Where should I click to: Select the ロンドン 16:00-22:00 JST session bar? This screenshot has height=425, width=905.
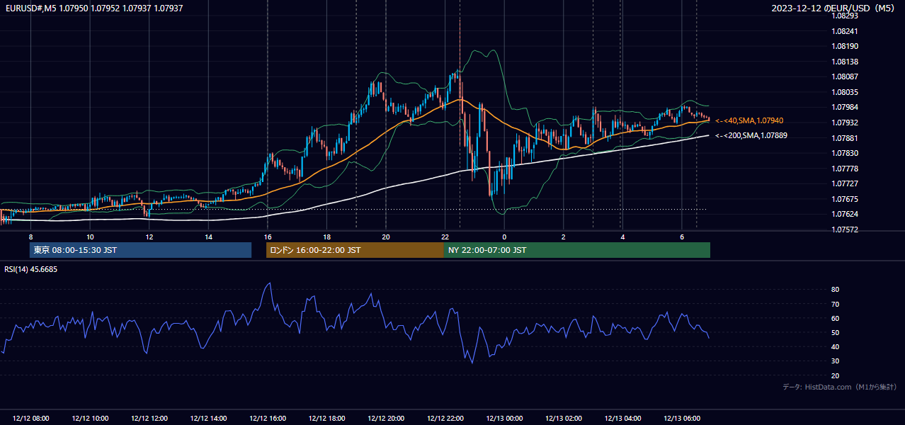355,250
